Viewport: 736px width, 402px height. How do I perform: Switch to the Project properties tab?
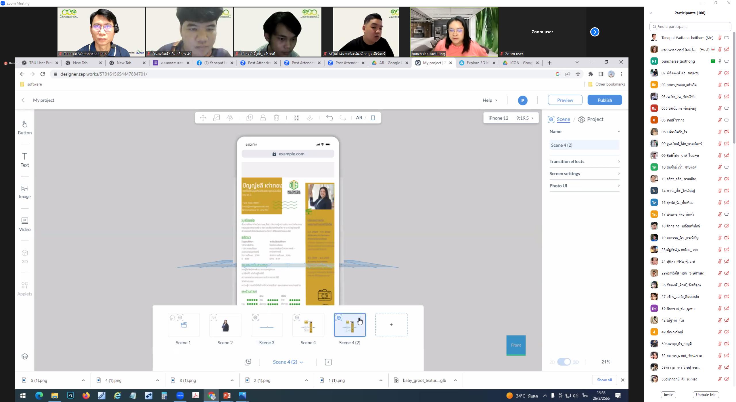[591, 119]
